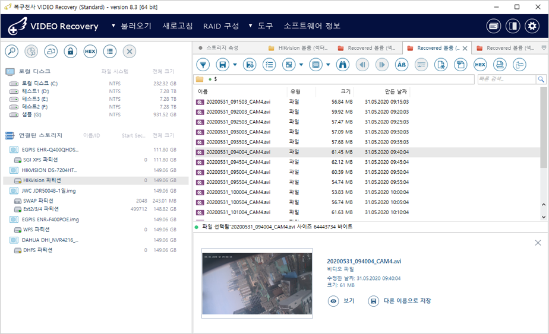
Task: Open dropdown arrow next to save icon
Action: (235, 65)
